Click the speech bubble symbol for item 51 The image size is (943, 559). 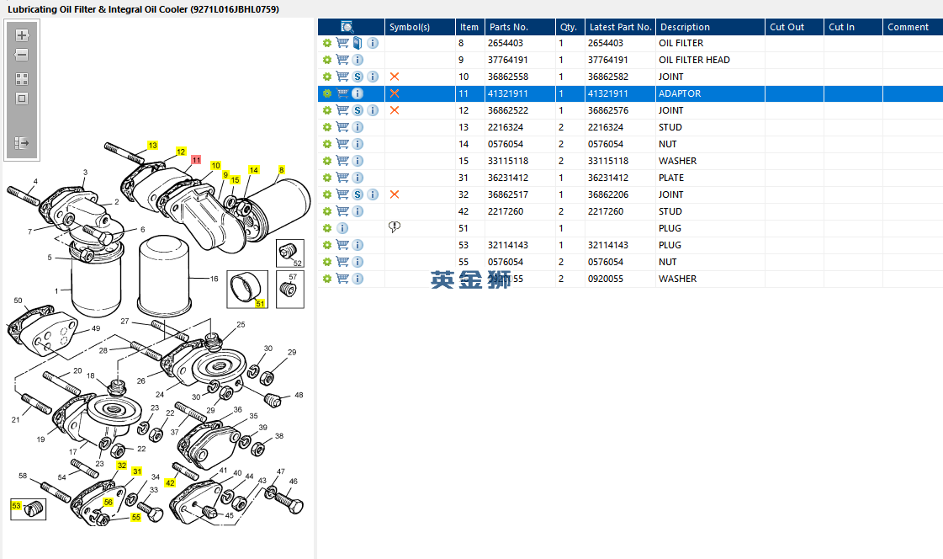(x=394, y=228)
